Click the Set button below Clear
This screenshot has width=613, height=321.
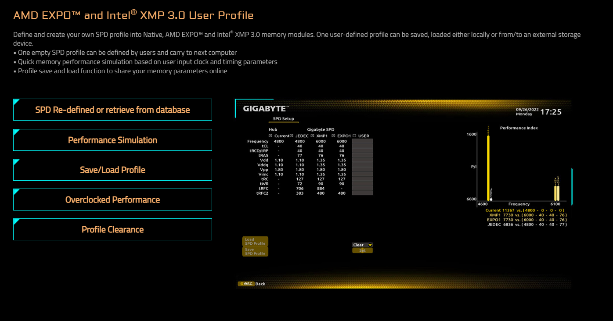(x=362, y=250)
